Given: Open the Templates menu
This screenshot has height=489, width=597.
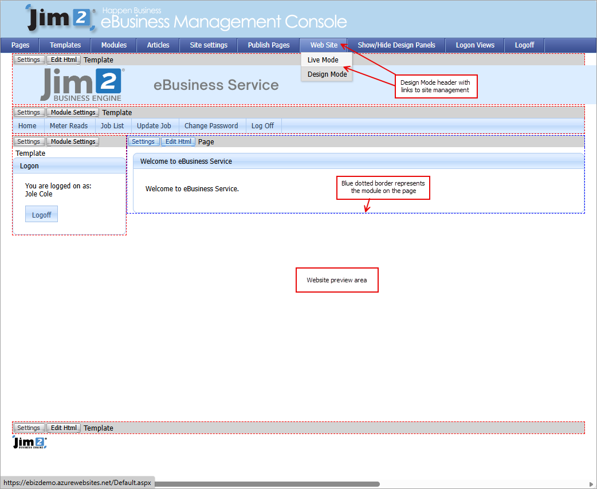Looking at the screenshot, I should tap(65, 45).
